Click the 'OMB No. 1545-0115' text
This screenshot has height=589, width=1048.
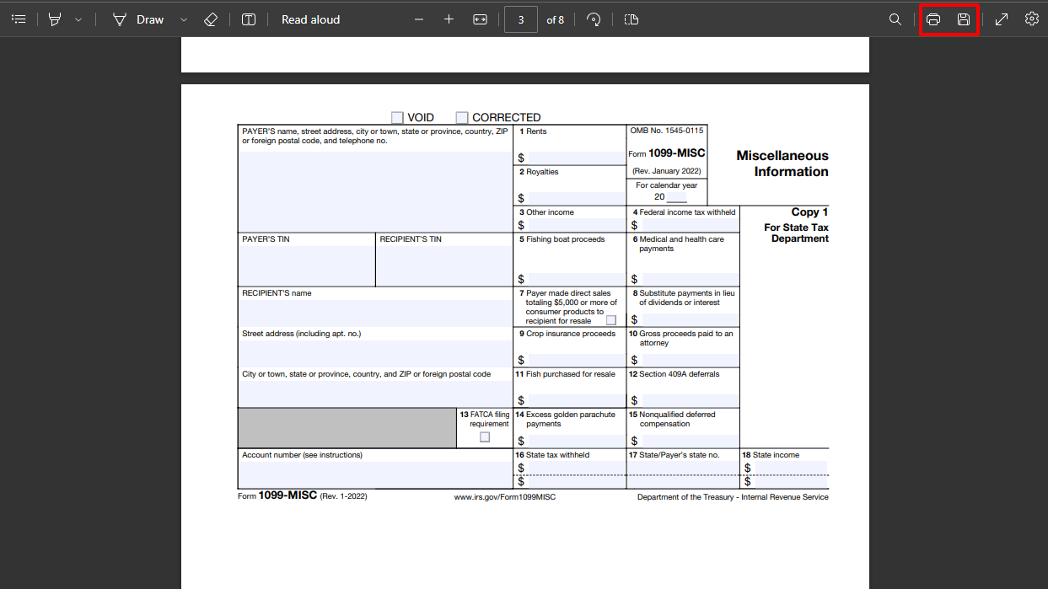pyautogui.click(x=667, y=131)
